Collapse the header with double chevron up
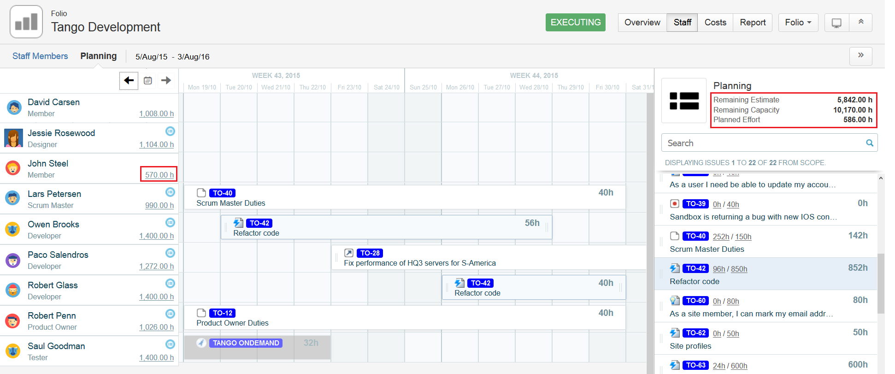Viewport: 895px width, 374px height. click(860, 23)
